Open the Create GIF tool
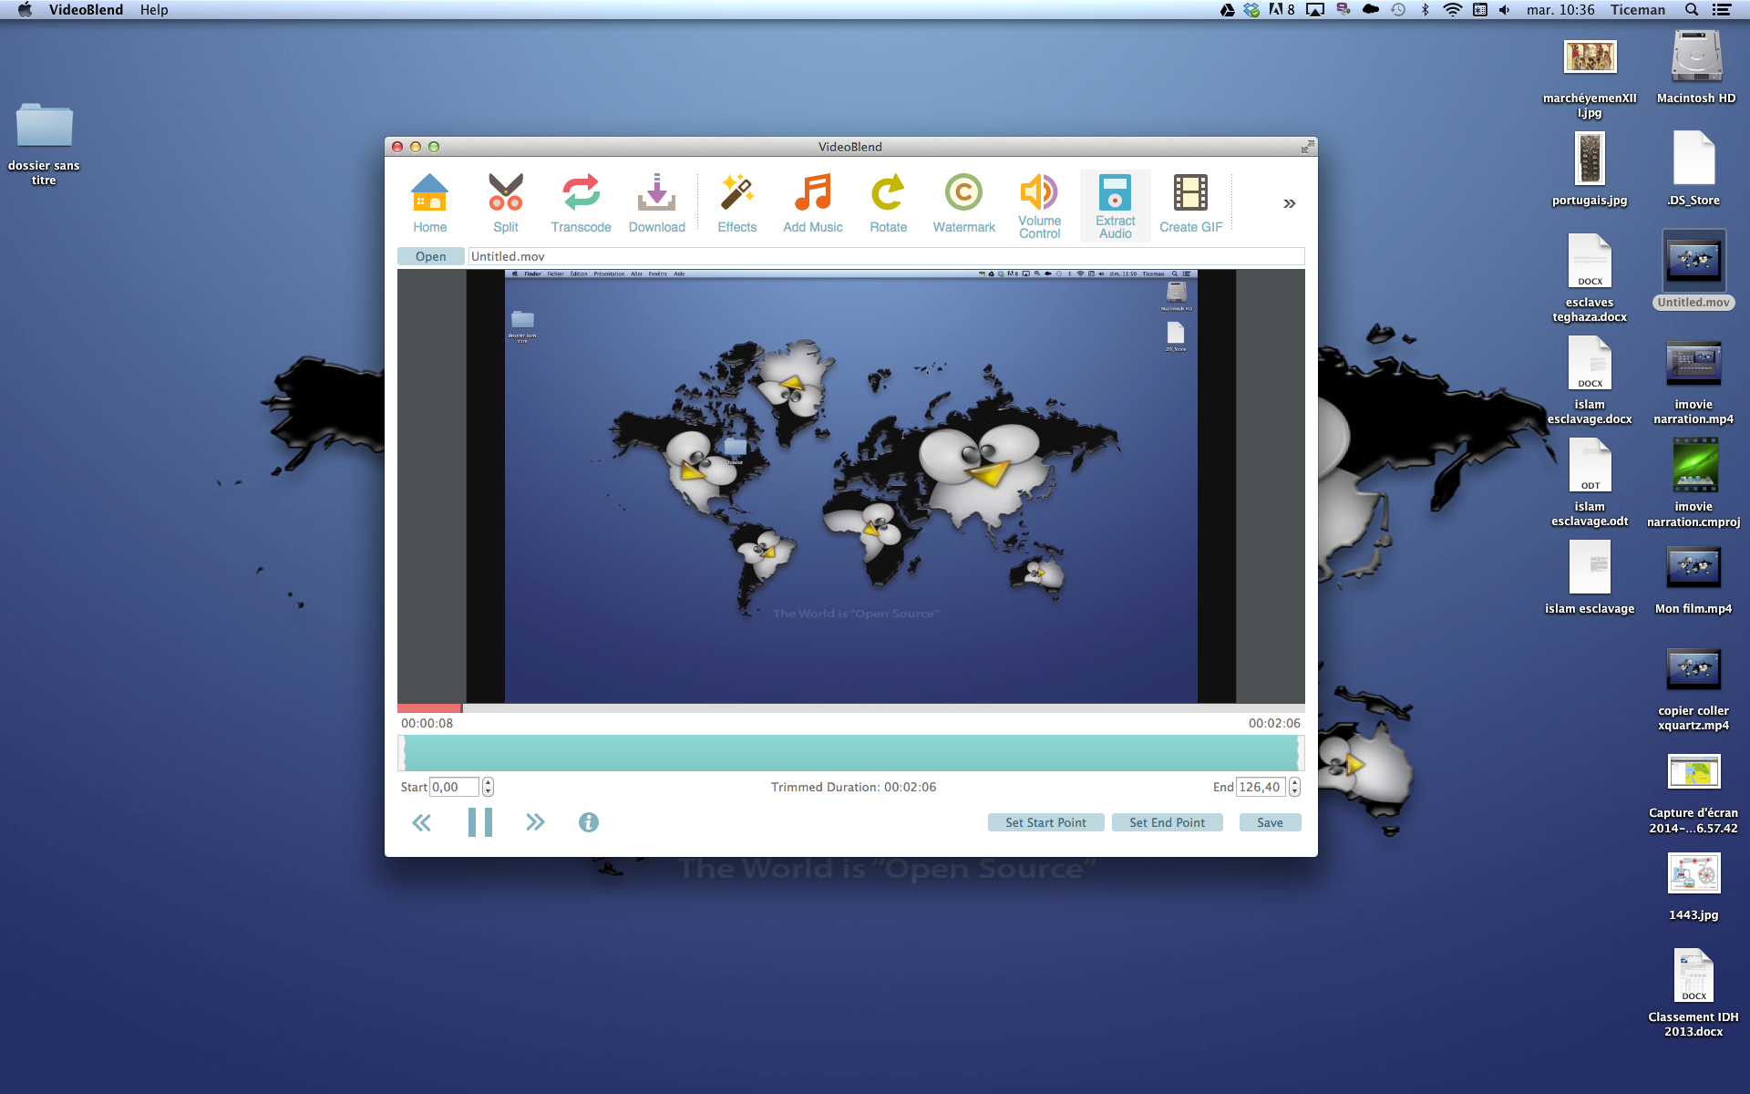 1190,204
